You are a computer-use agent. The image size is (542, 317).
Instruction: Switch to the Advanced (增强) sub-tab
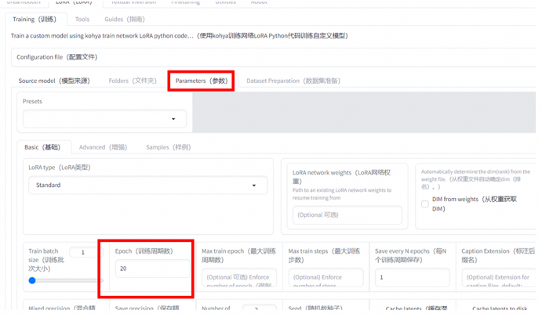coord(103,147)
